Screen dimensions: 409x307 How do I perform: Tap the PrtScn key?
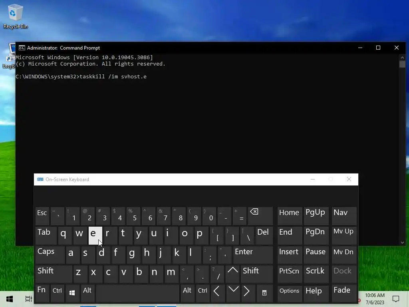290,274
